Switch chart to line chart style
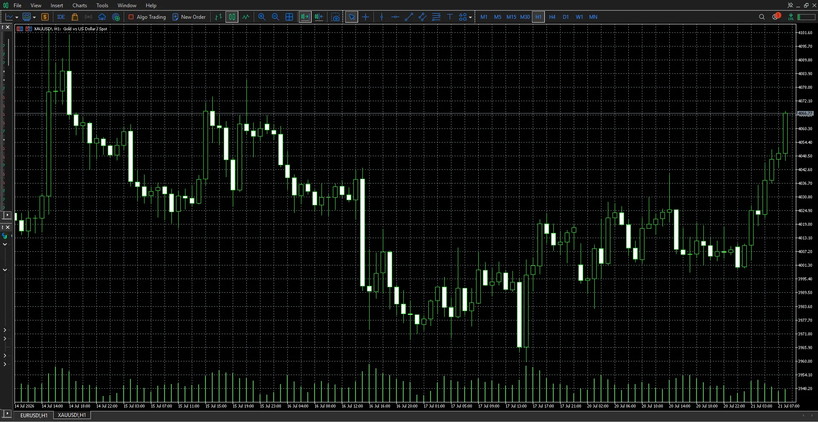Screen dimensions: 818x422 (x=246, y=17)
